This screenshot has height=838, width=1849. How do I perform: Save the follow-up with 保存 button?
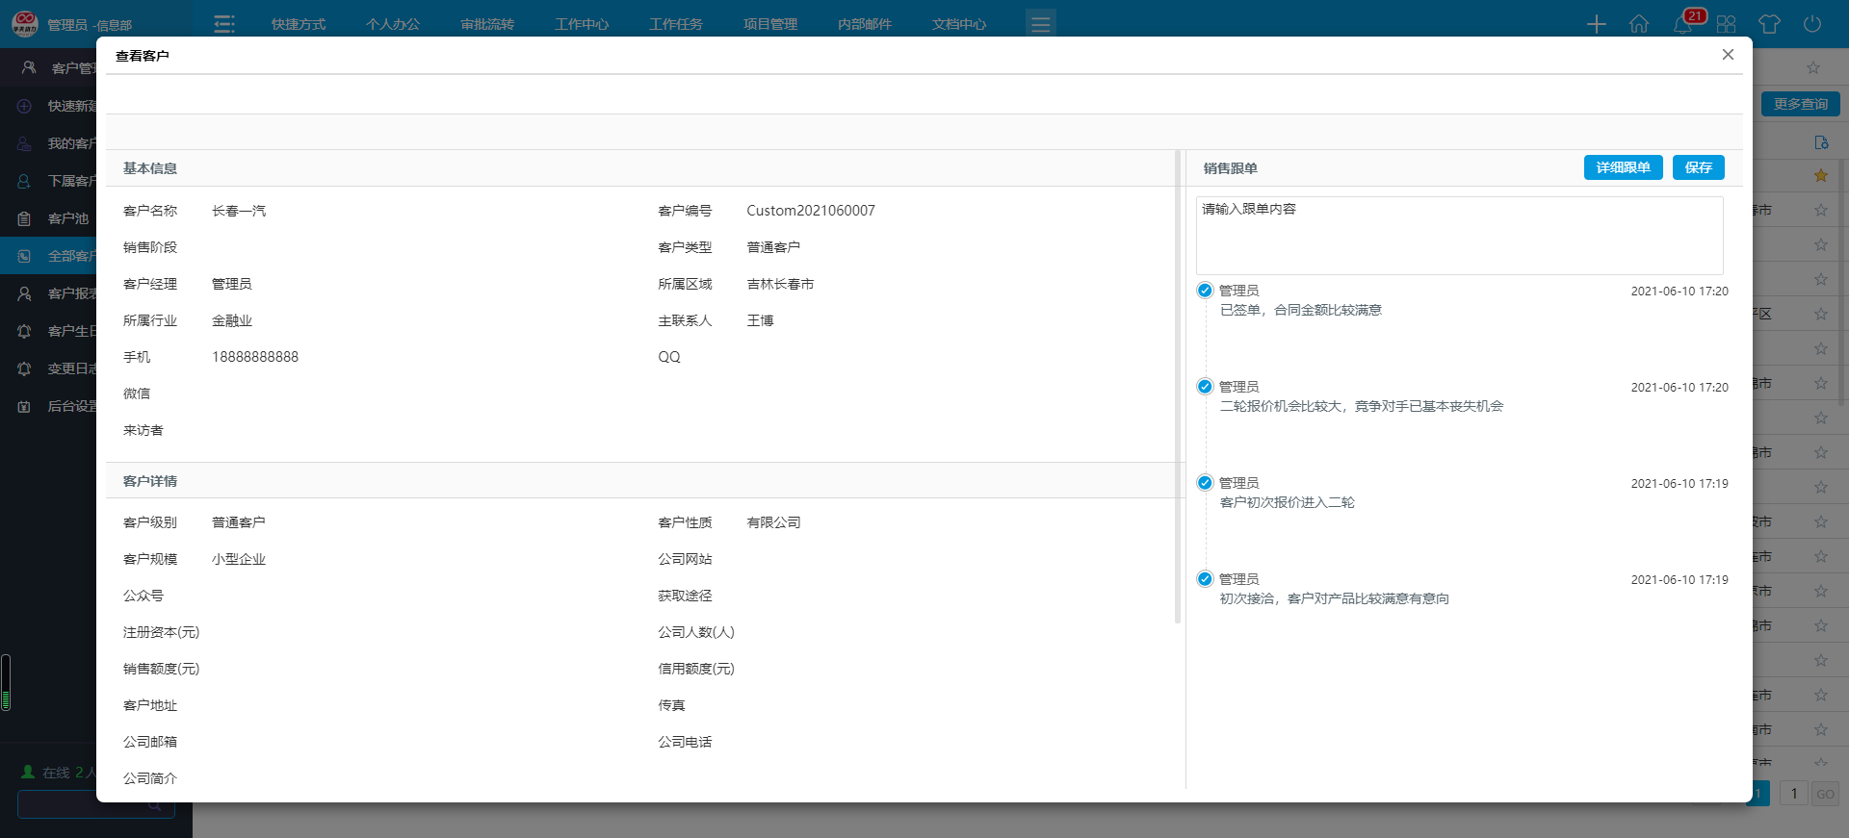point(1698,167)
